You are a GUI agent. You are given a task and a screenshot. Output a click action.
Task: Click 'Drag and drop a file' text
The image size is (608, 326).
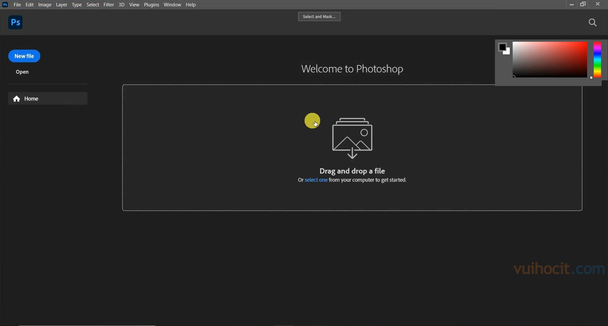pyautogui.click(x=352, y=171)
